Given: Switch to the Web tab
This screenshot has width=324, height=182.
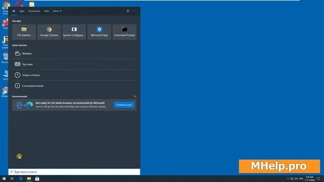Looking at the screenshot, I should (x=47, y=11).
